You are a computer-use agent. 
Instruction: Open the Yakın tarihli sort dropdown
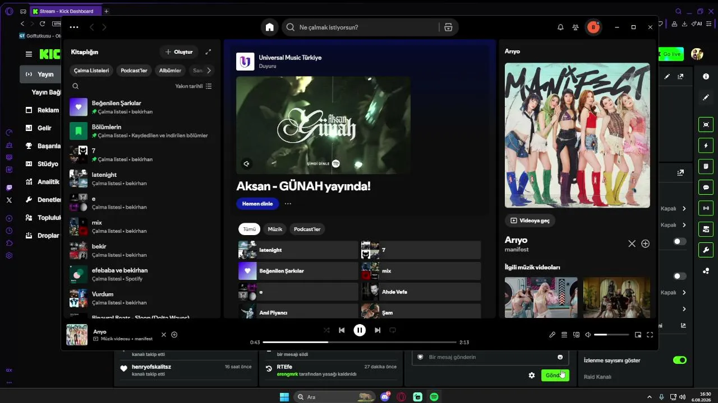(x=194, y=86)
